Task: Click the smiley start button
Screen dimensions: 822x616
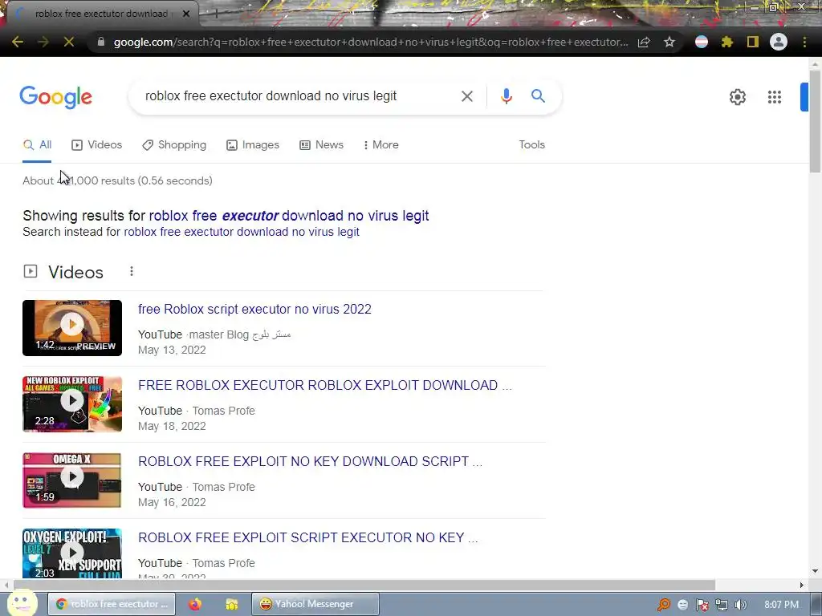Action: pos(22,602)
